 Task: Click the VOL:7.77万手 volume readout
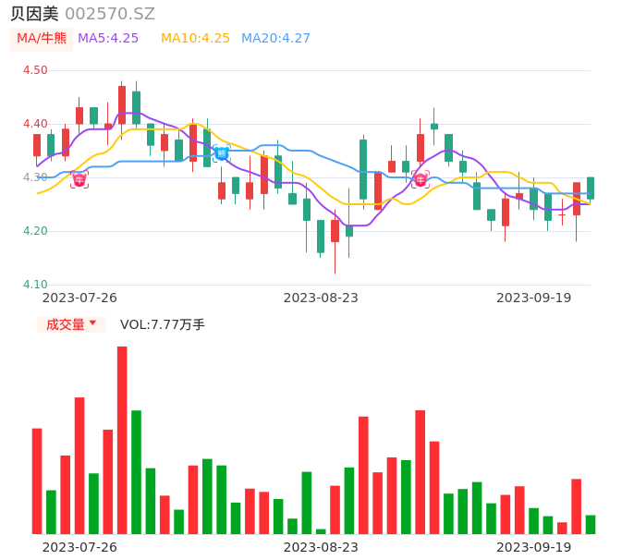tap(163, 324)
